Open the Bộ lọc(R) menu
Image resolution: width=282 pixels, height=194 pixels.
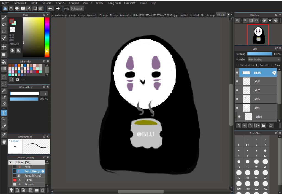coord(47,3)
